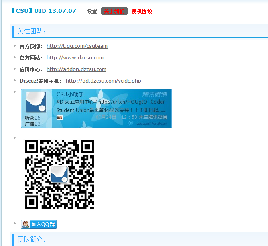Click the 加入QQ群 button
This screenshot has width=268, height=246.
point(39,224)
